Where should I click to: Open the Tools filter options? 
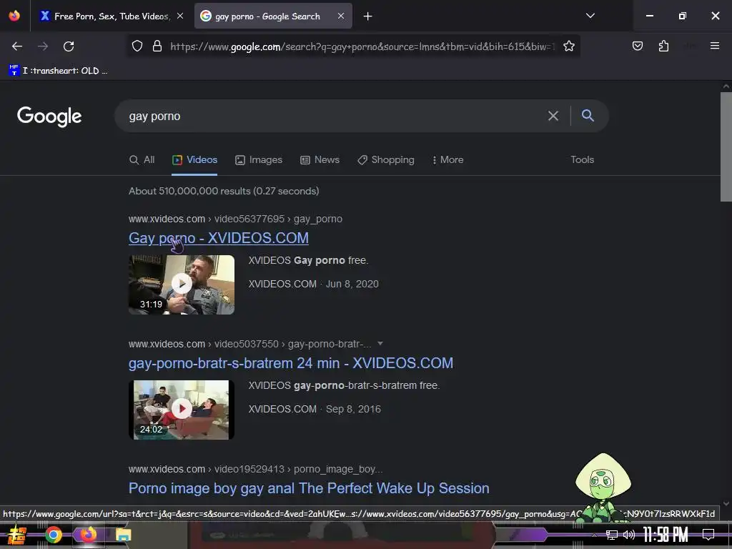(582, 159)
